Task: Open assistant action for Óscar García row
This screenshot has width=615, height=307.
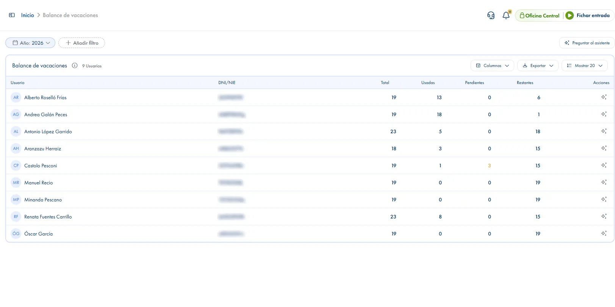Action: coord(604,234)
